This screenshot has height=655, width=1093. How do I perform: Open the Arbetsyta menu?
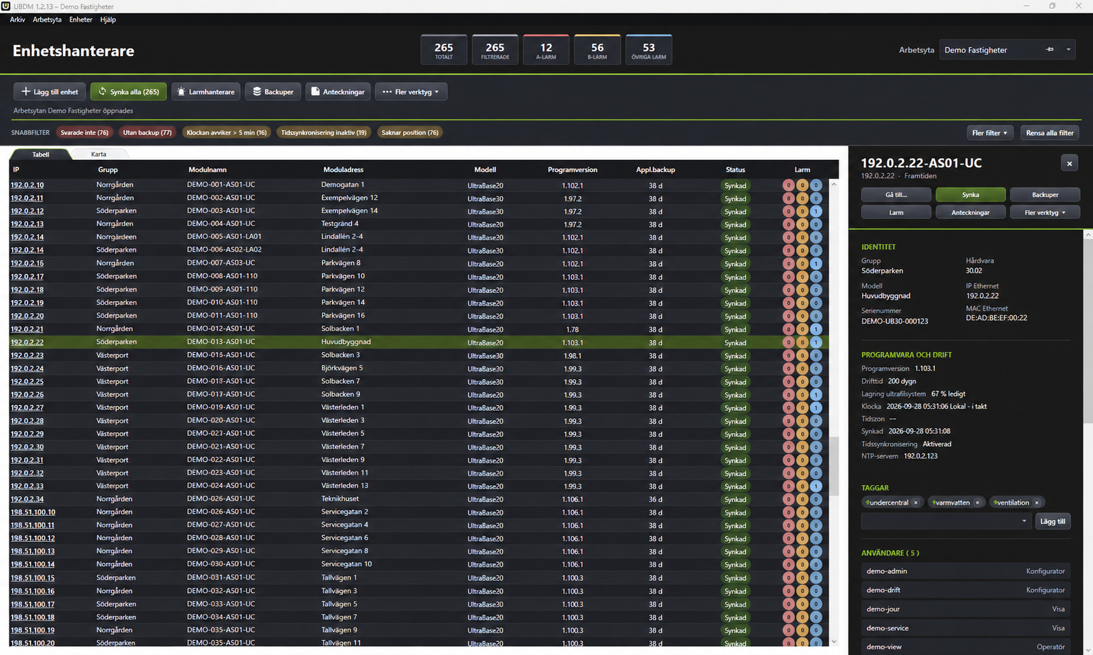pos(47,20)
